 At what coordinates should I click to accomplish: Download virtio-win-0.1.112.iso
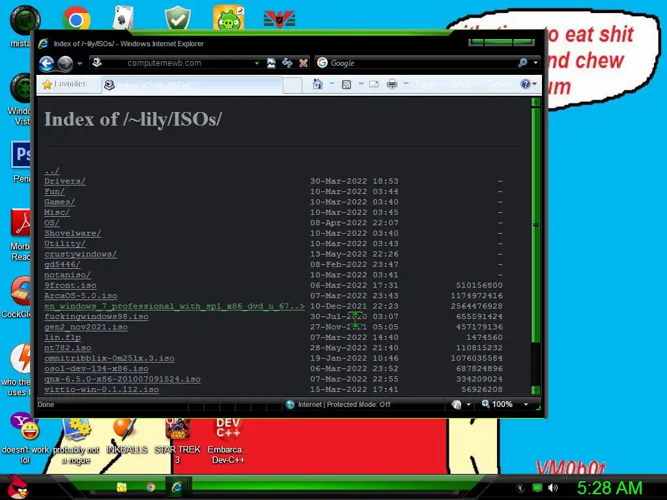click(x=101, y=389)
